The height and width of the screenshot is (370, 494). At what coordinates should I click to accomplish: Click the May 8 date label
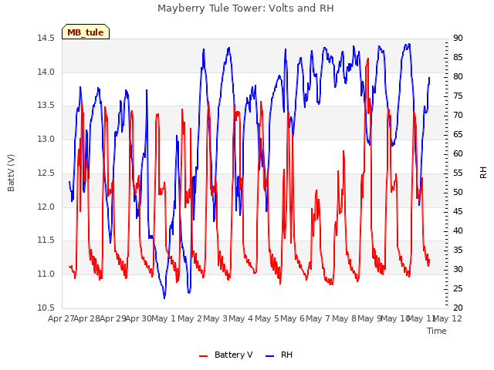344,318
